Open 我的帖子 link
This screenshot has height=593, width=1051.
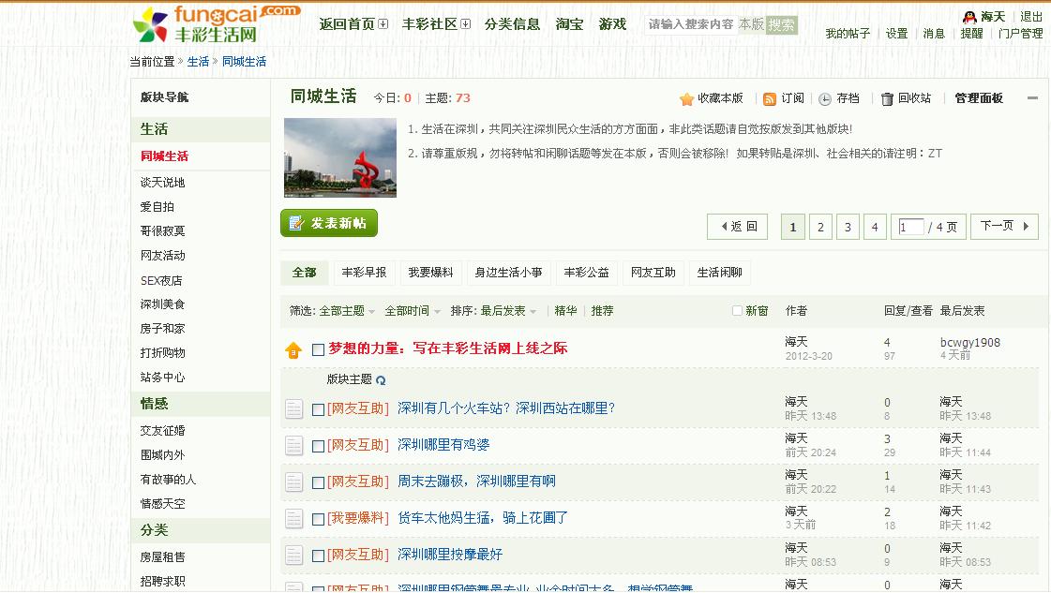848,34
